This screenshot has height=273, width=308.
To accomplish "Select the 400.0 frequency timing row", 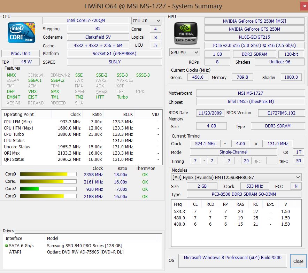I will click(x=236, y=224).
